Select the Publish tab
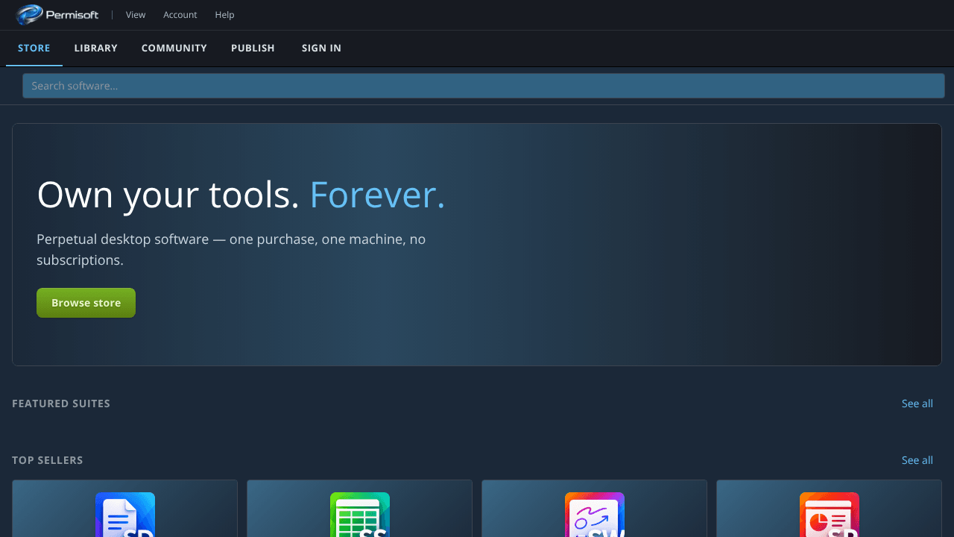The width and height of the screenshot is (954, 537). tap(253, 48)
